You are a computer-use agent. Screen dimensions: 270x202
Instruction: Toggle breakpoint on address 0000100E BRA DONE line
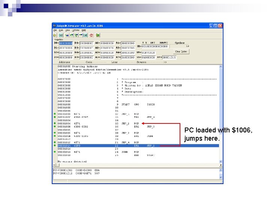pos(55,136)
